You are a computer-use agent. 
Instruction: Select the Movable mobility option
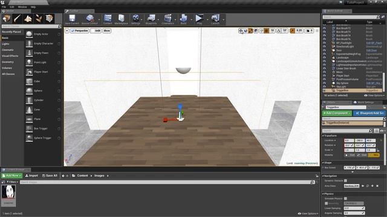coord(374,155)
